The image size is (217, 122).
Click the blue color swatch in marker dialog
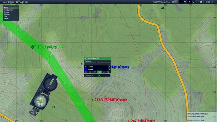[86, 69]
